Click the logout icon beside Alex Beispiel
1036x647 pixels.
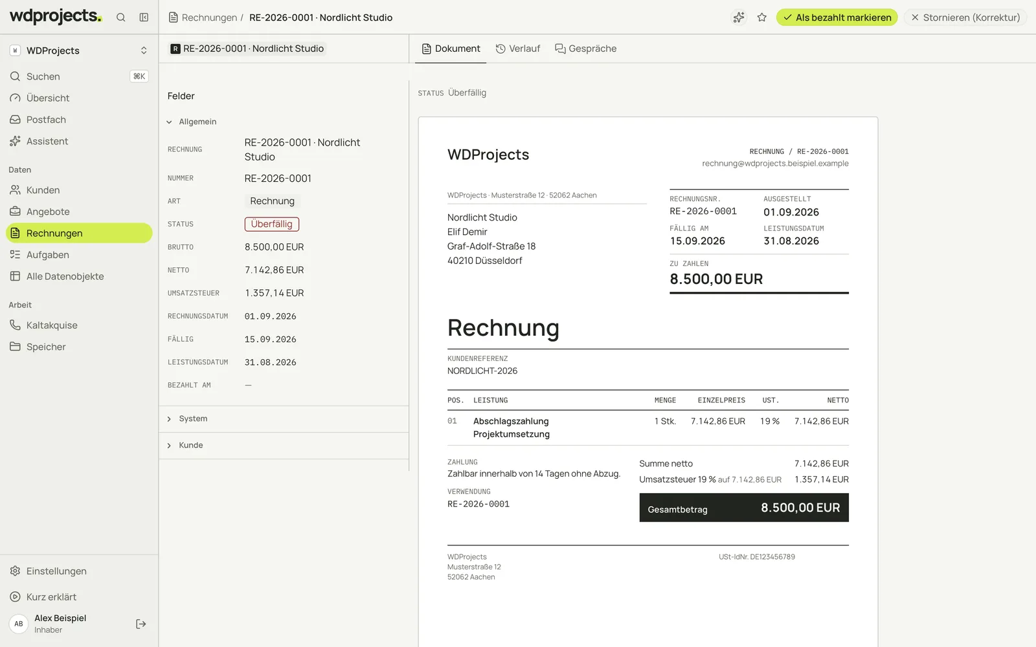tap(141, 624)
